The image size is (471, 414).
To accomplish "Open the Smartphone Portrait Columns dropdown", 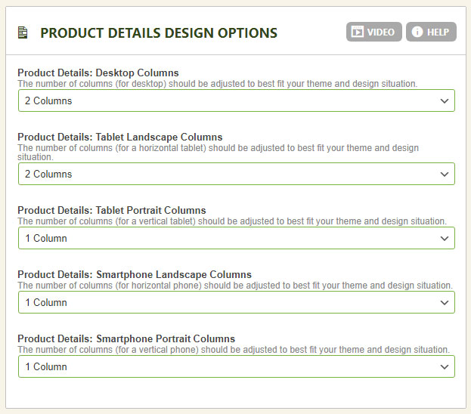I will [236, 366].
